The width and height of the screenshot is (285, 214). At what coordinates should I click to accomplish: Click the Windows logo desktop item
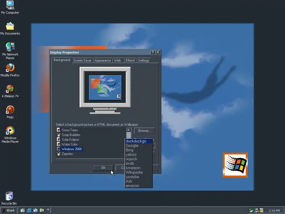pyautogui.click(x=235, y=165)
